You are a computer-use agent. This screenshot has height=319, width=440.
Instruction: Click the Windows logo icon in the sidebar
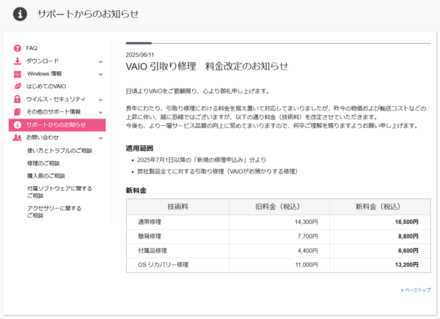point(18,74)
